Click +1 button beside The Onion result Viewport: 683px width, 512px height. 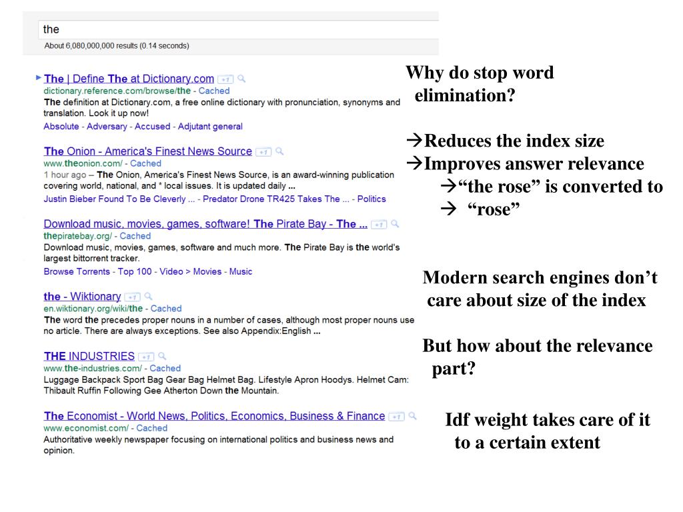[263, 152]
